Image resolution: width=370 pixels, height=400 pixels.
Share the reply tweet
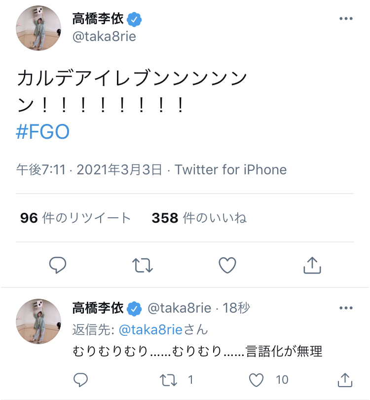point(345,380)
